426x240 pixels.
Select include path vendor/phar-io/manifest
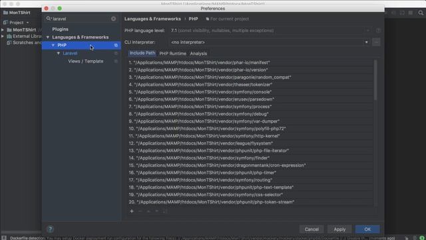(x=250, y=63)
